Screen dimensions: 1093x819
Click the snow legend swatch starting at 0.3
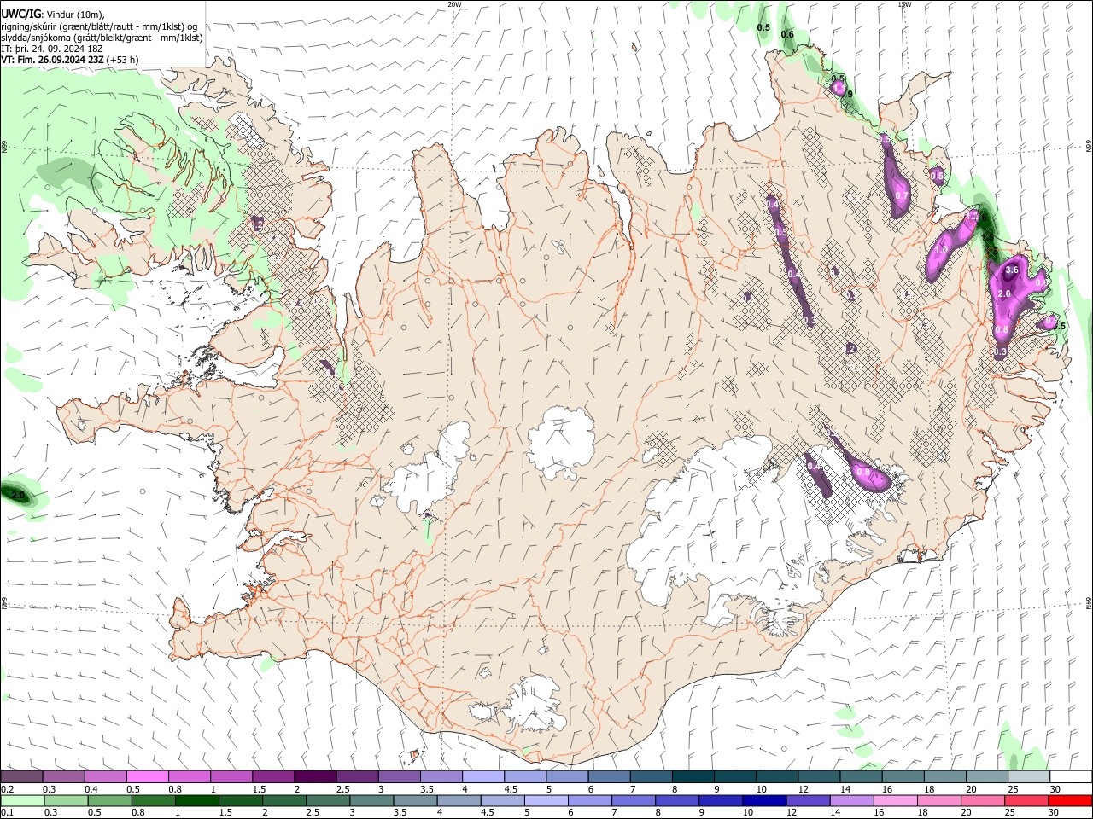[x=63, y=777]
